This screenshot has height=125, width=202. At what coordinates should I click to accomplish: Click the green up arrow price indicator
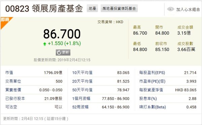(x=45, y=44)
